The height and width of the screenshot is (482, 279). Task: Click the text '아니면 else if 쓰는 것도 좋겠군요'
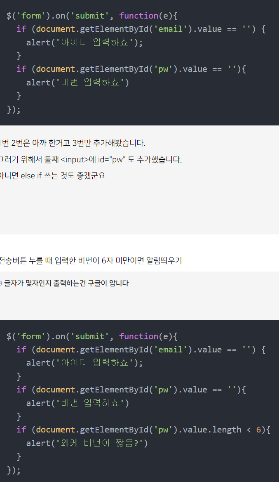[52, 175]
